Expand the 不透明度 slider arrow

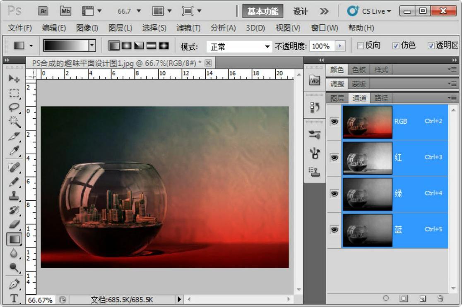click(340, 46)
